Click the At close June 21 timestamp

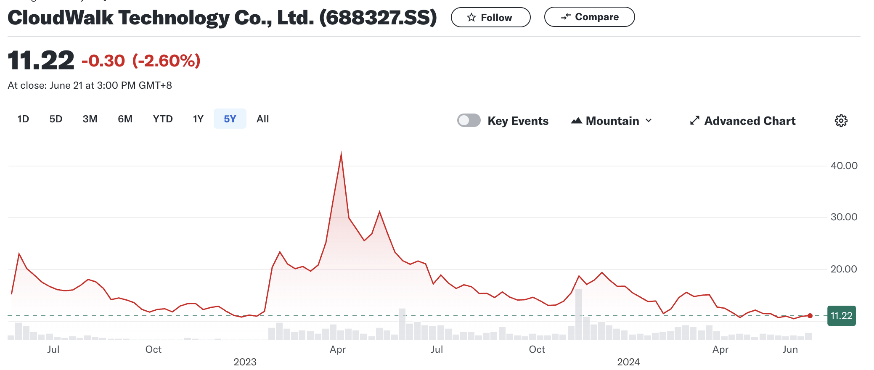(90, 85)
